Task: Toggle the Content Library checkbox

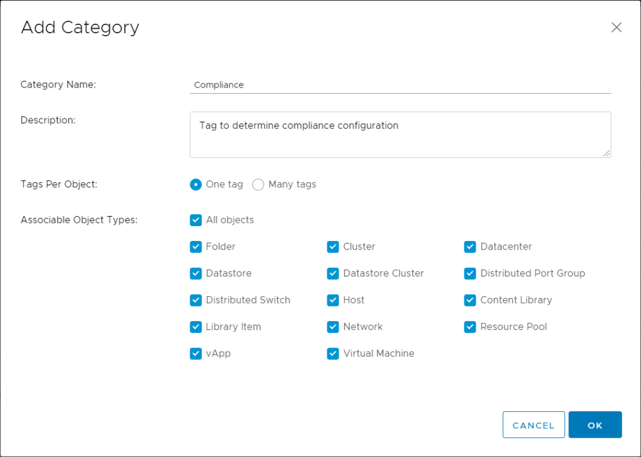Action: (470, 300)
